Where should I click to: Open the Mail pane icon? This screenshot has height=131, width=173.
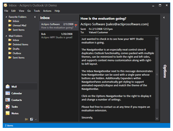click(x=8, y=87)
